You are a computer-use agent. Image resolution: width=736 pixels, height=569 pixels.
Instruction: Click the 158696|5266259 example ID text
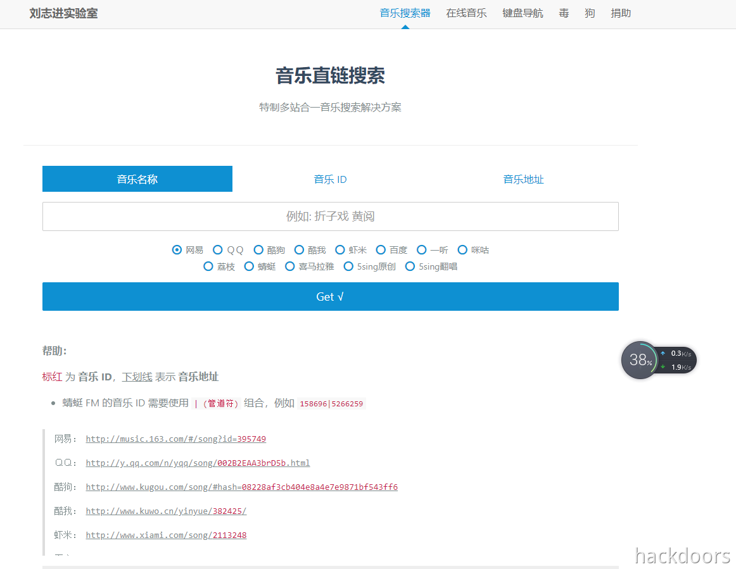[x=331, y=404]
